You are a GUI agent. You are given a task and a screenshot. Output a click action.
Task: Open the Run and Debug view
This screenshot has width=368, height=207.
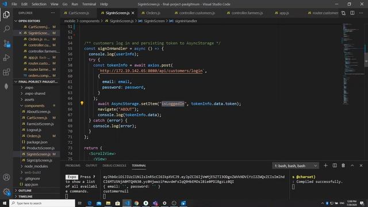6,57
